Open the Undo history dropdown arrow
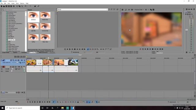The height and width of the screenshot is (110, 196). pyautogui.click(x=28, y=6)
